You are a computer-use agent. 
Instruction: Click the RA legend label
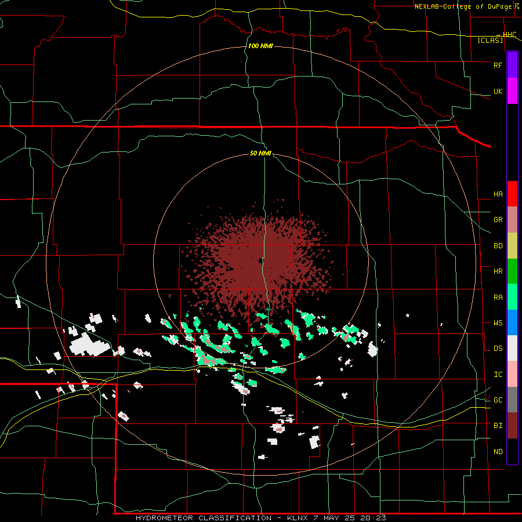click(498, 298)
